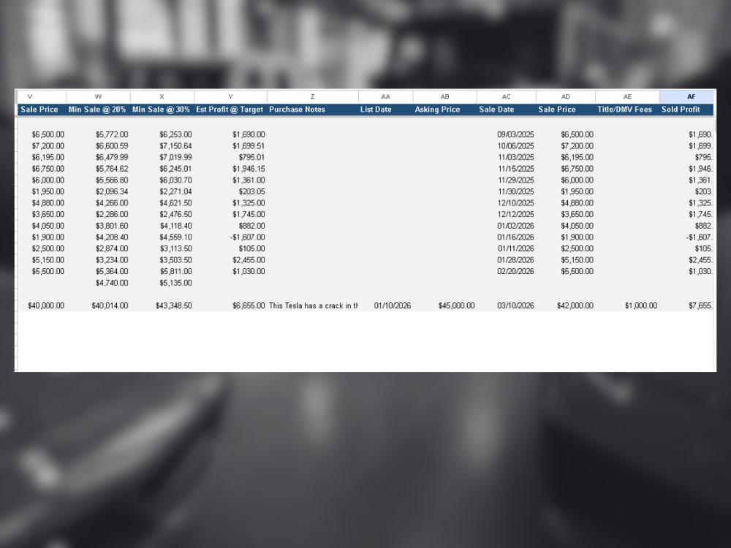Click the 'Min Sale @ 30%' header cell
The image size is (731, 548).
click(162, 110)
